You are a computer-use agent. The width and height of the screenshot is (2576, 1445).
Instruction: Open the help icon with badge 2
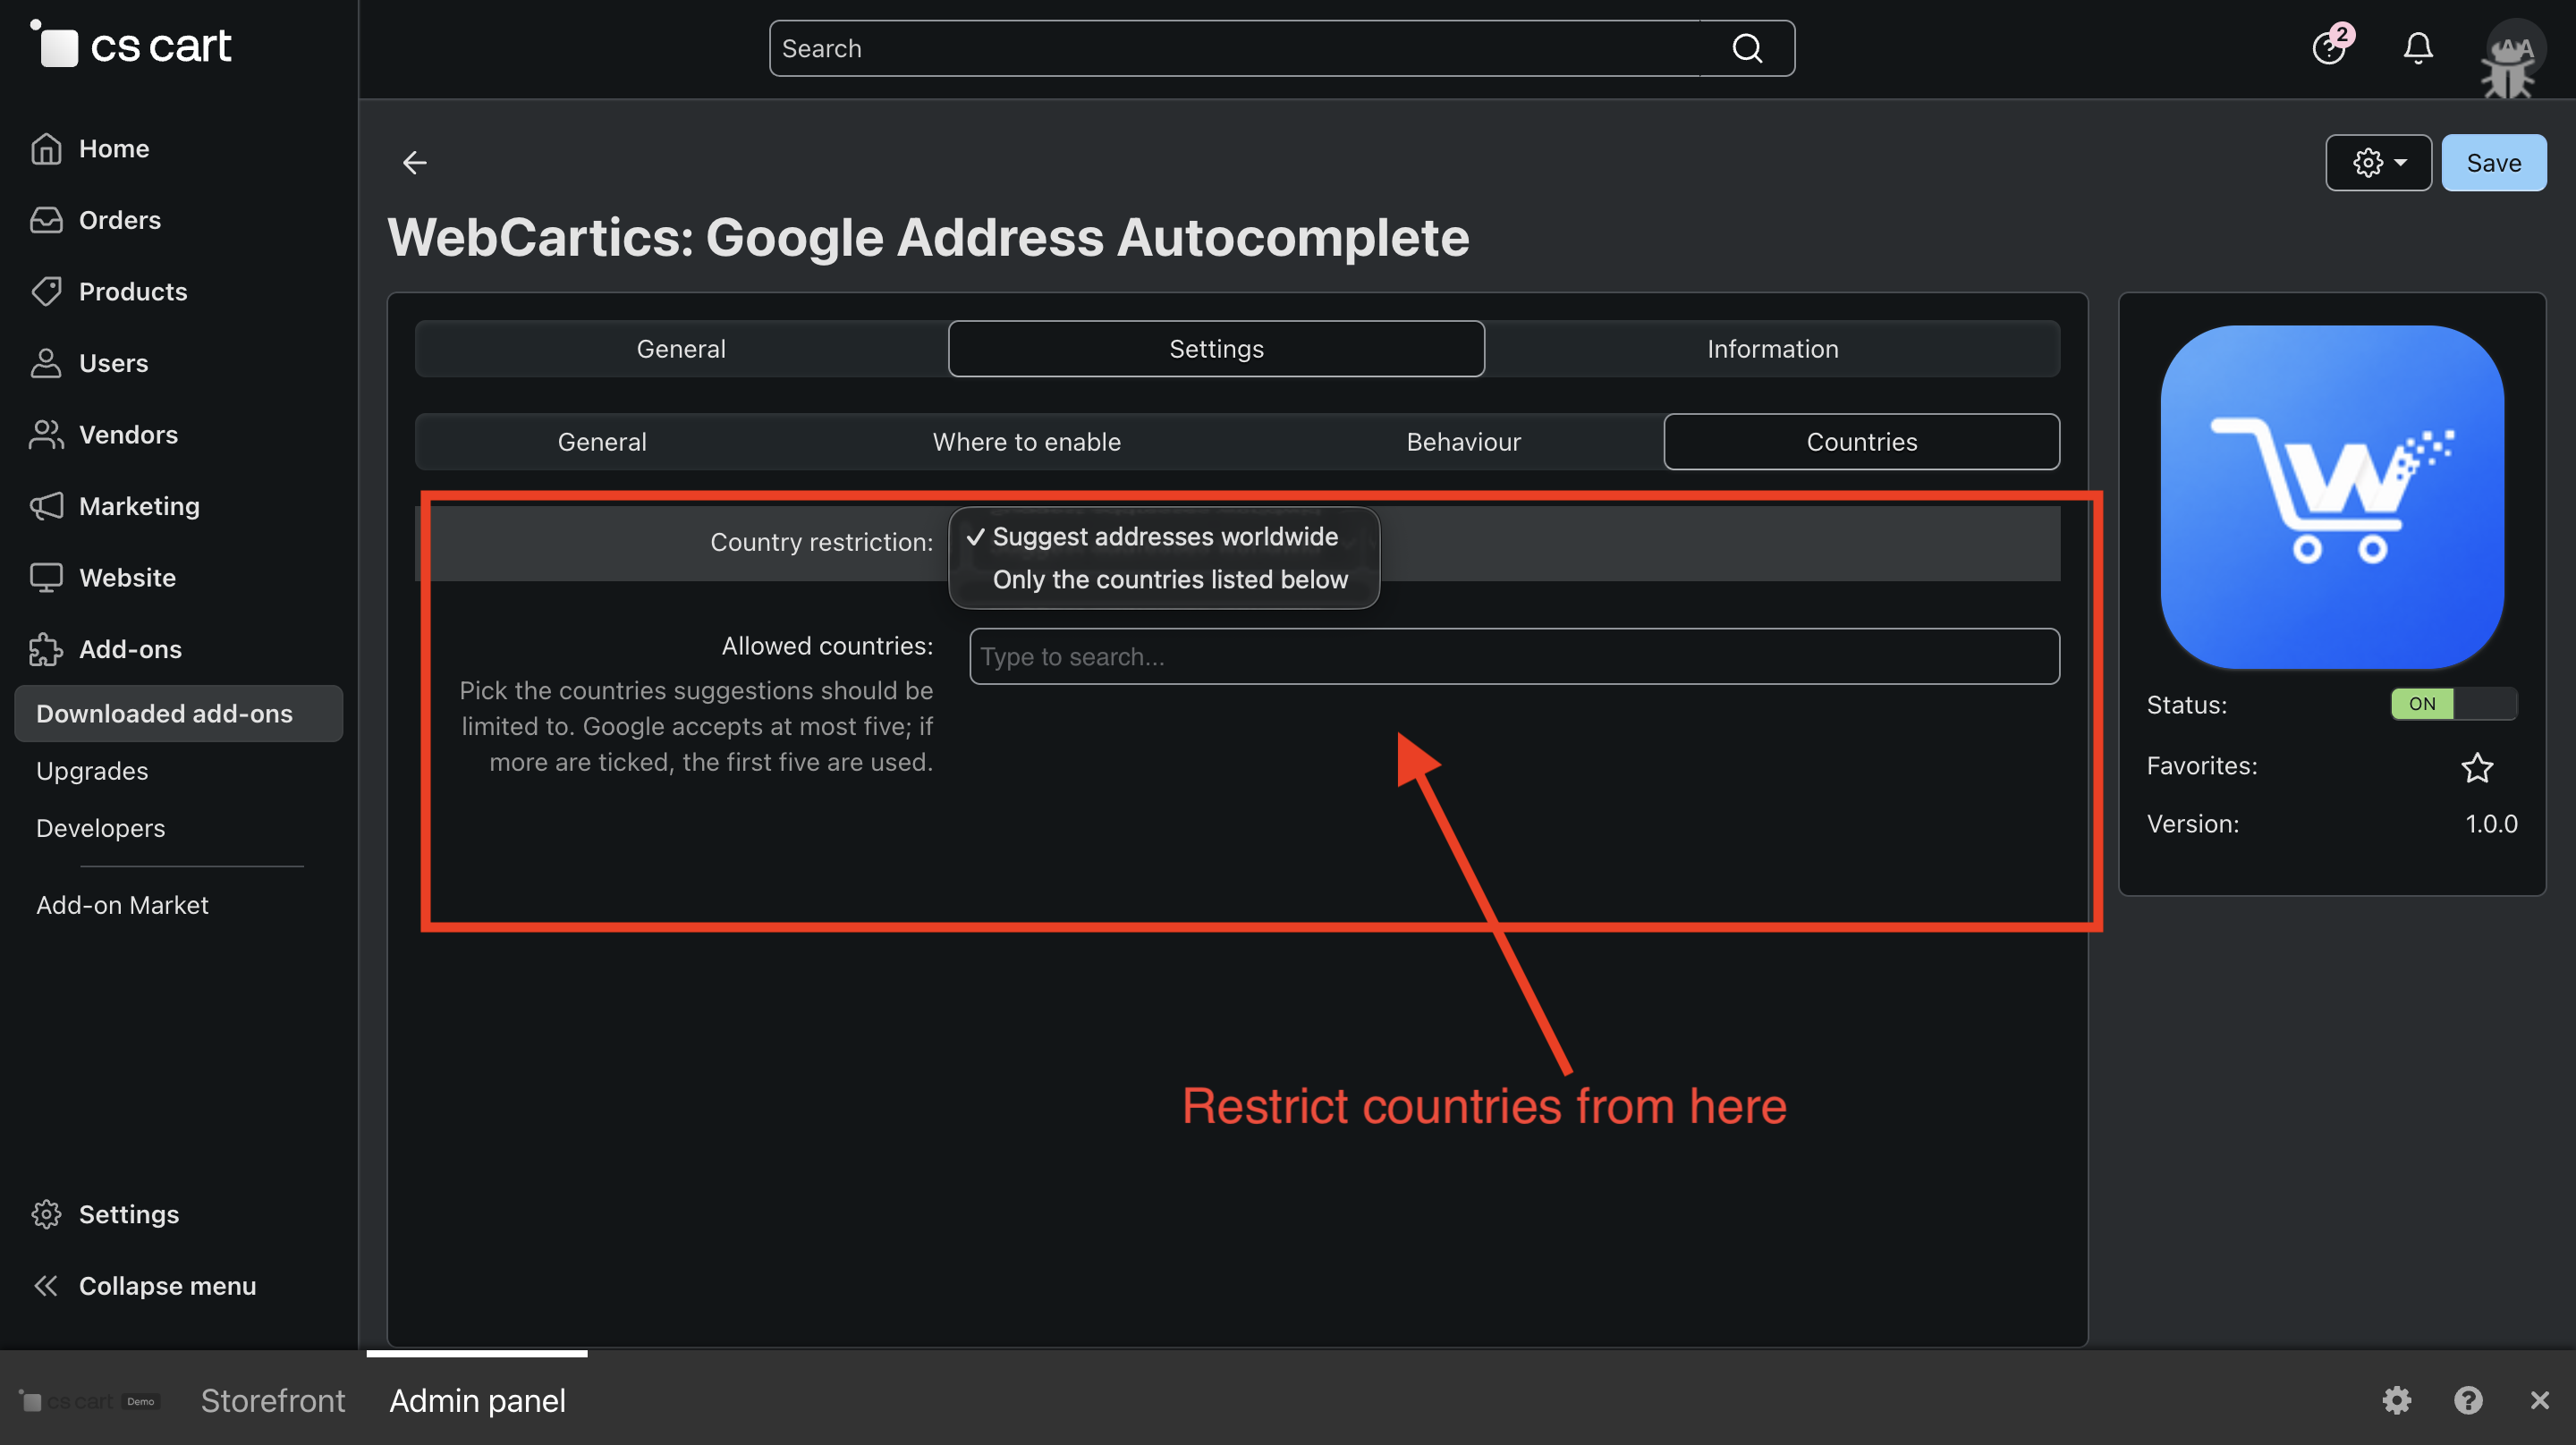click(2331, 47)
